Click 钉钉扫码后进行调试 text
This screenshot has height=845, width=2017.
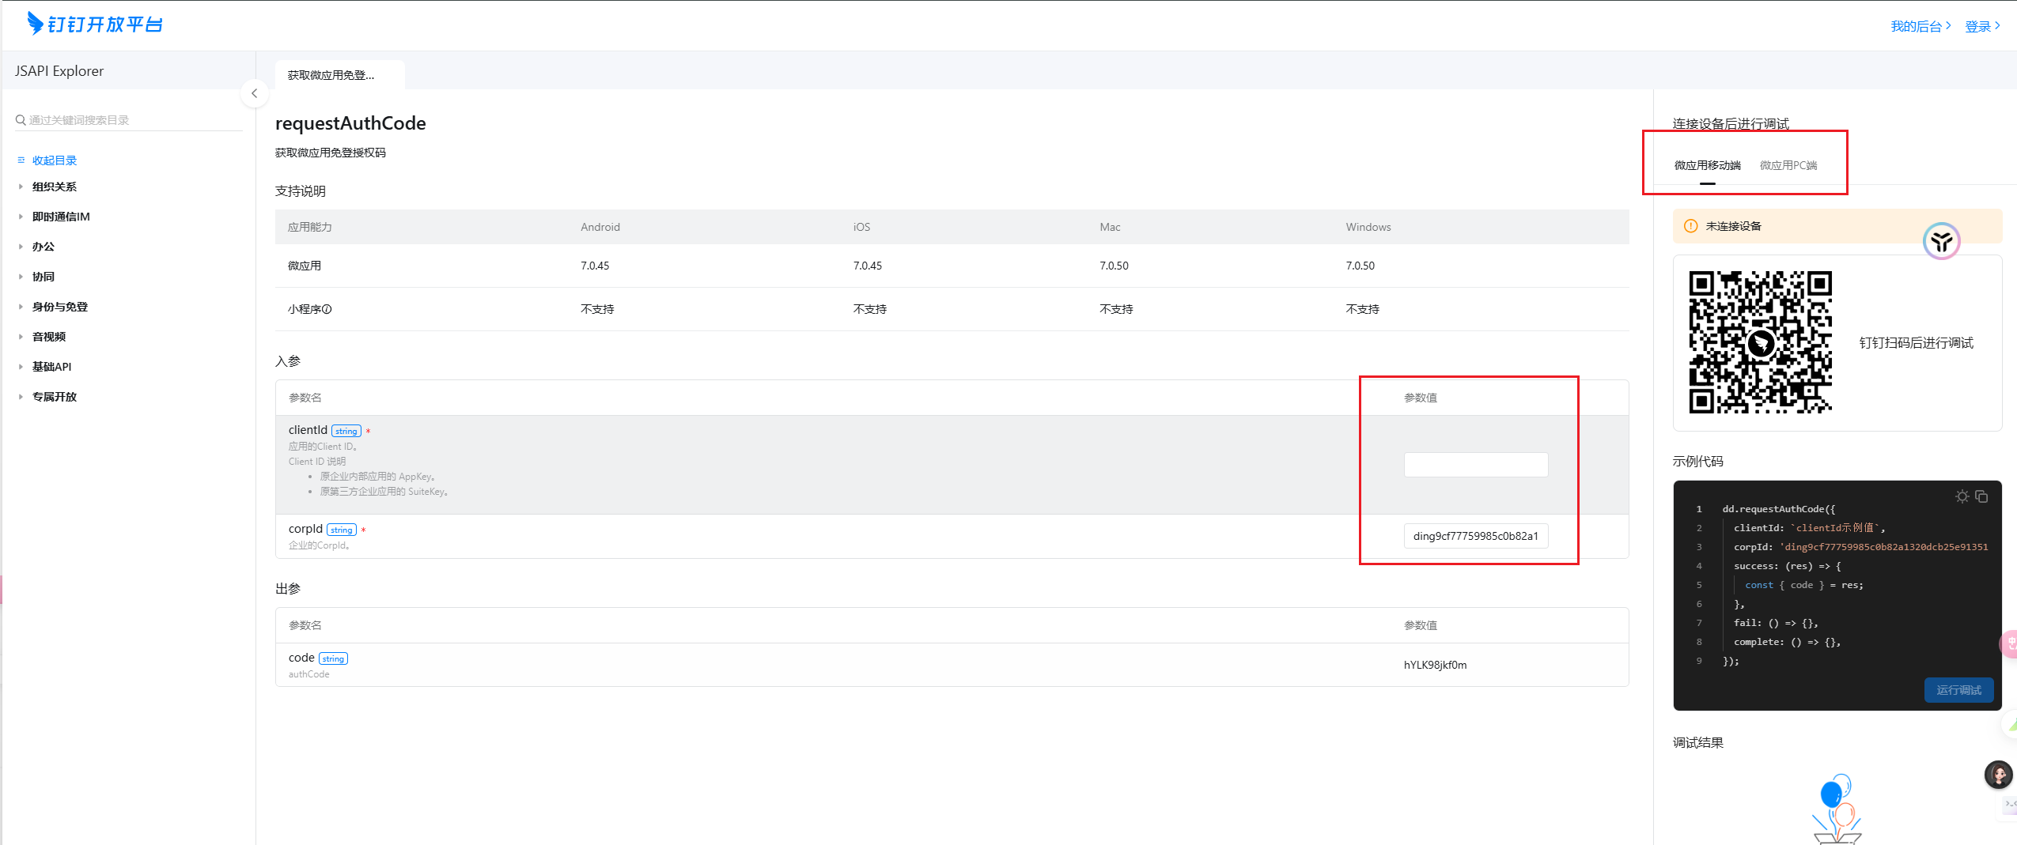(x=1916, y=342)
